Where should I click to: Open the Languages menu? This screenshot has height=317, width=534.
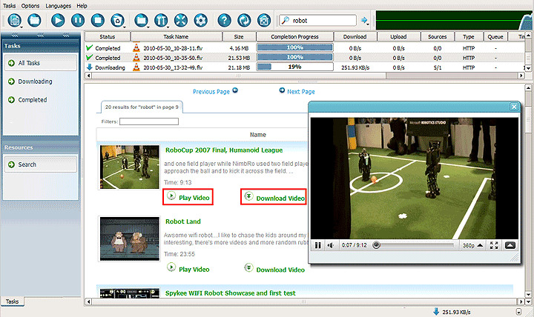59,6
